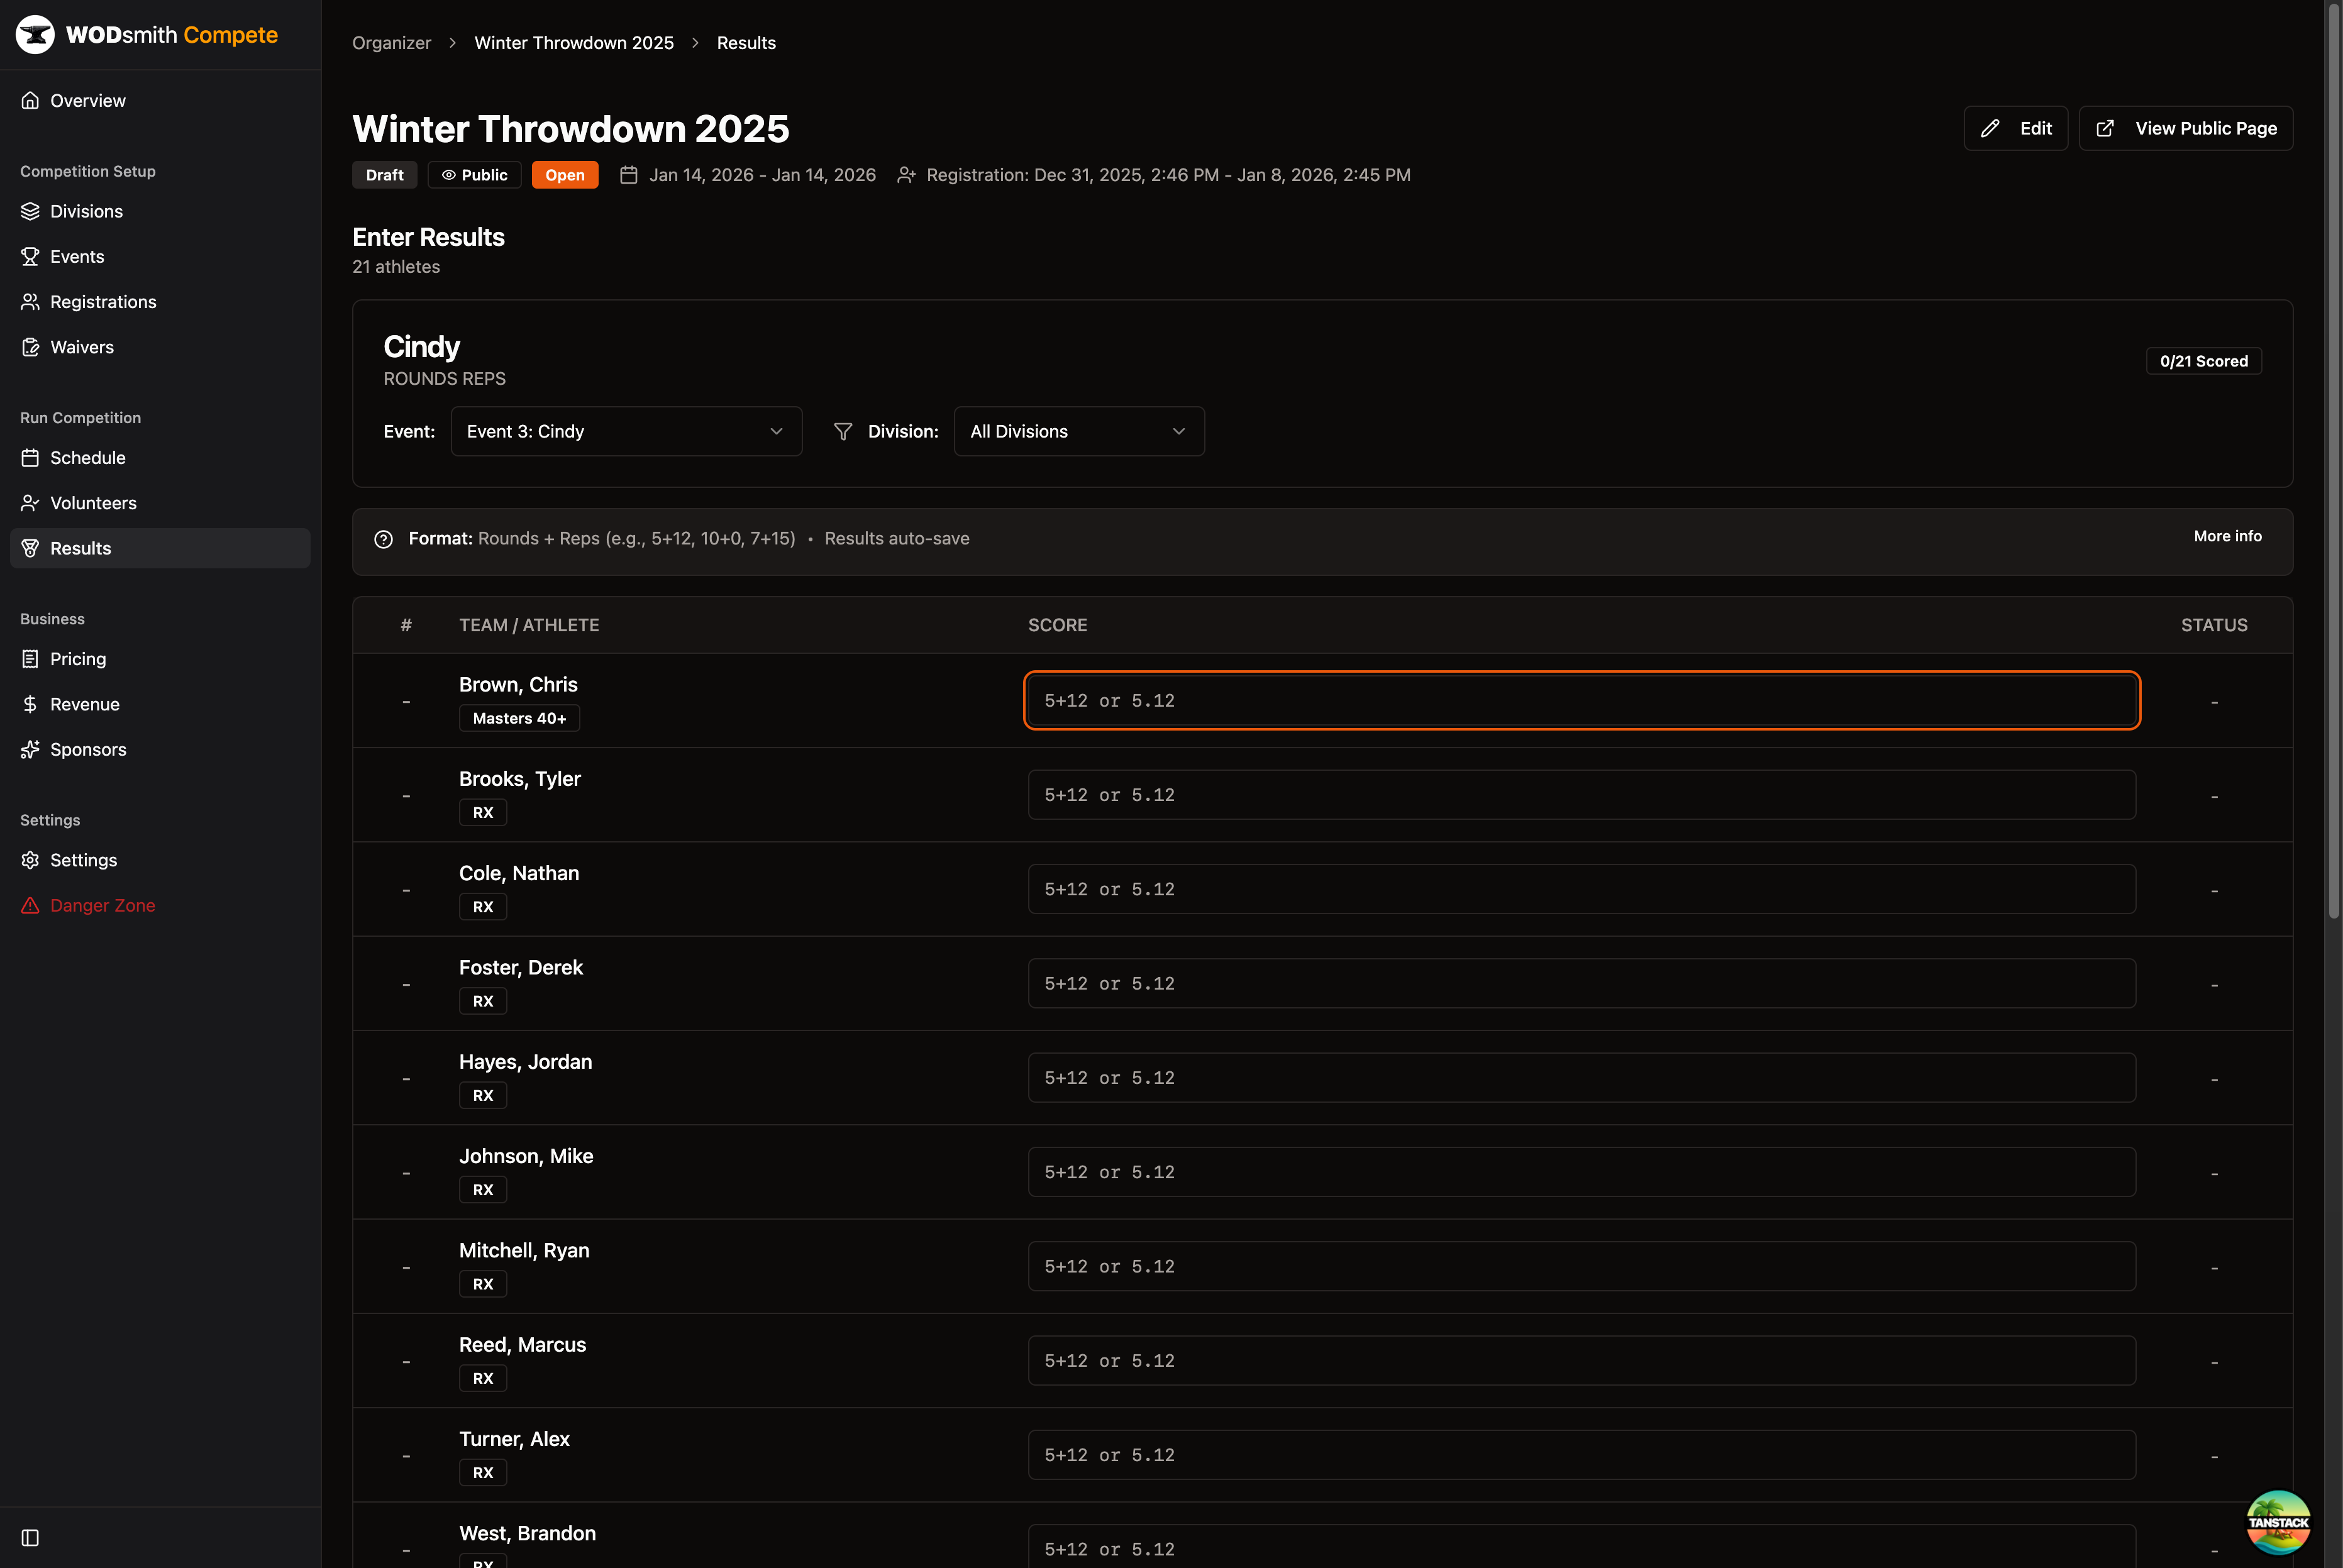Click score field for Johnson, Mike

click(1581, 1172)
